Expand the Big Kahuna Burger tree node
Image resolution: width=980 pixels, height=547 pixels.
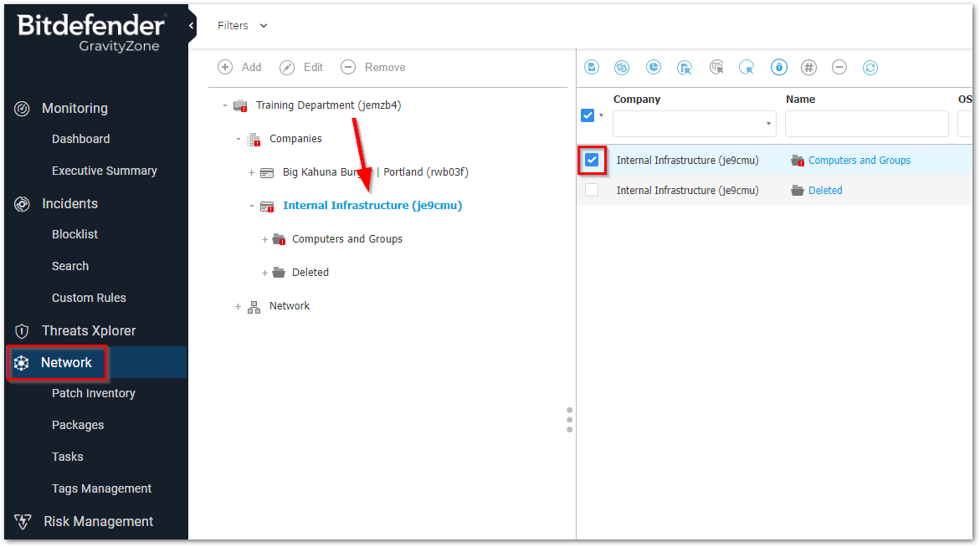coord(251,172)
